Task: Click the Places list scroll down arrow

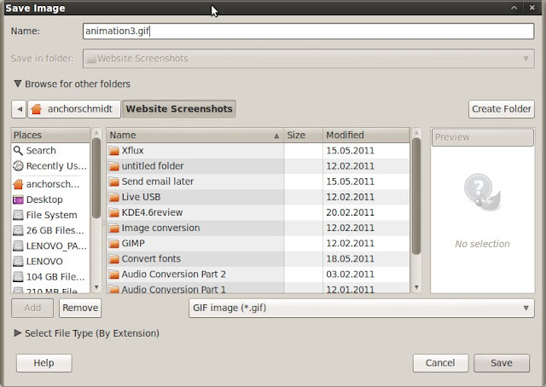Action: click(x=96, y=287)
